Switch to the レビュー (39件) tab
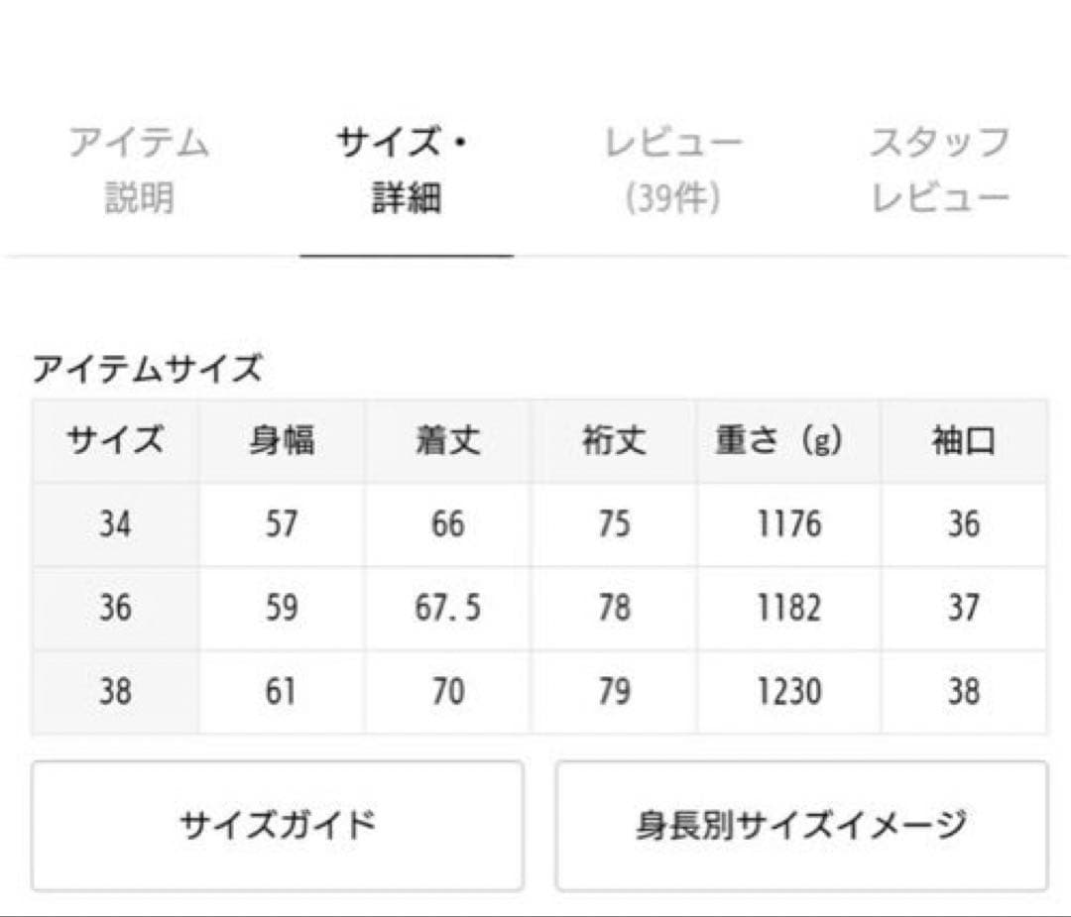This screenshot has width=1071, height=917. (673, 170)
